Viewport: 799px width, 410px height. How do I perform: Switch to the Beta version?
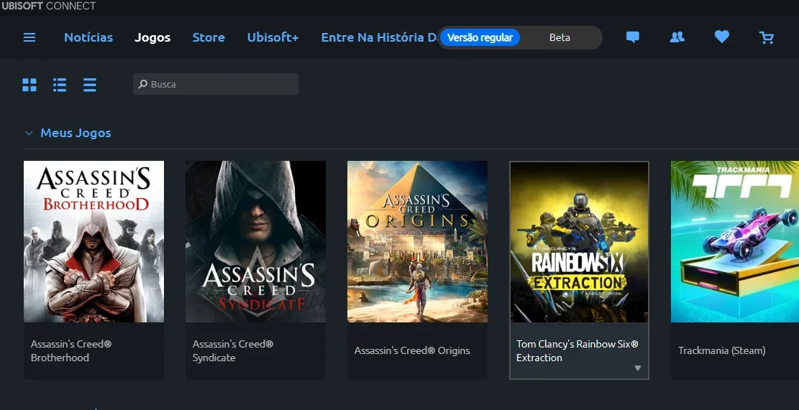point(560,37)
